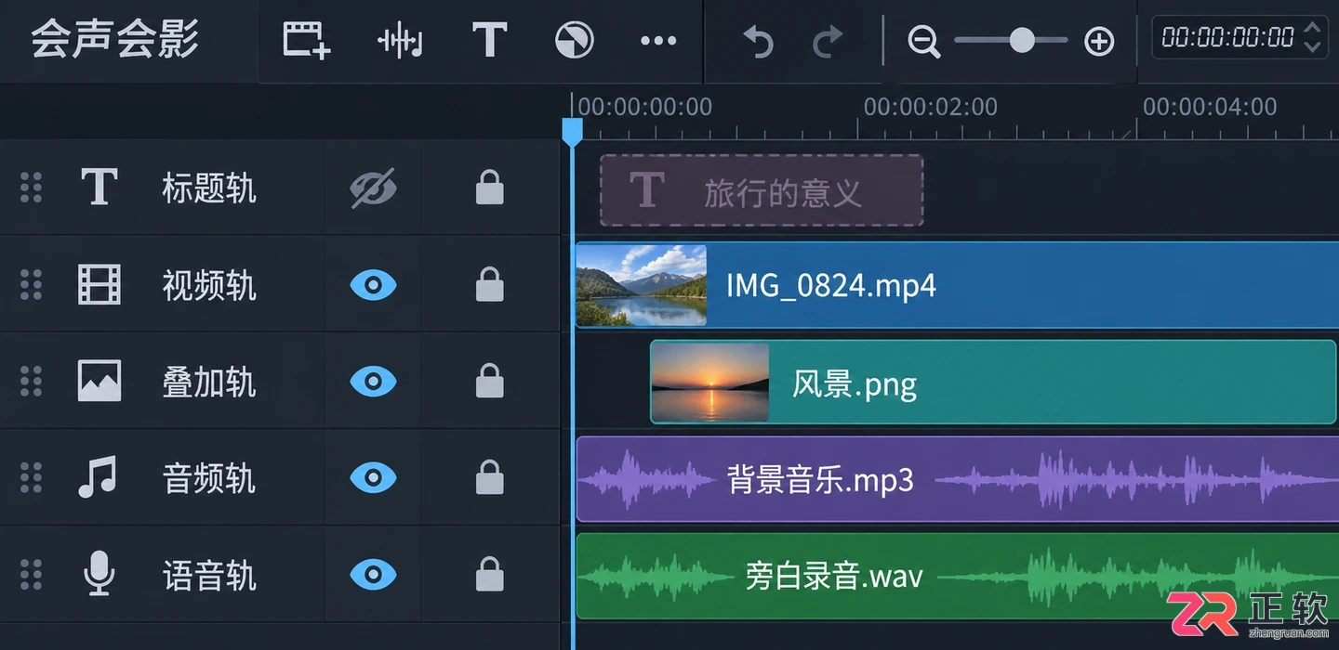Lock the 叠加轨 track
The width and height of the screenshot is (1339, 650).
[489, 381]
